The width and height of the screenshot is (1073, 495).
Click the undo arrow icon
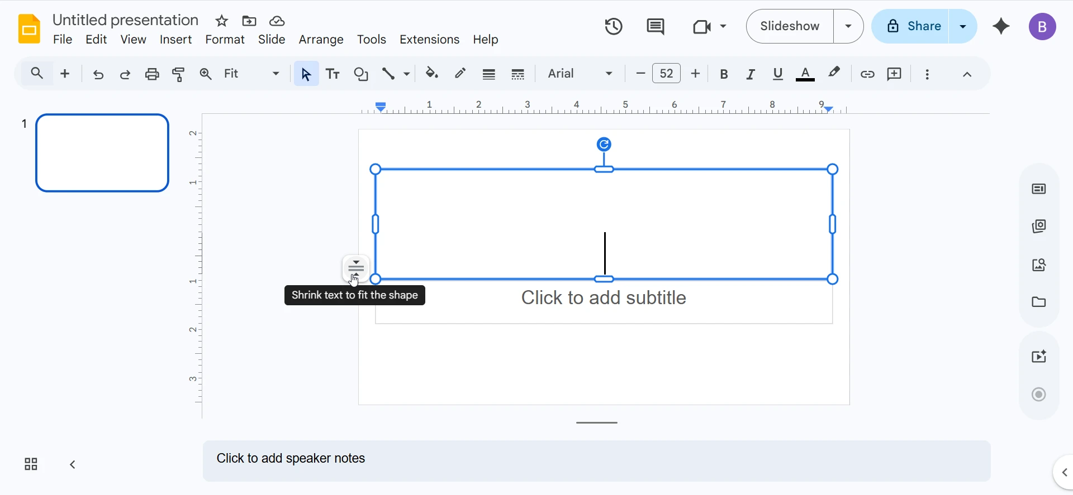point(98,74)
